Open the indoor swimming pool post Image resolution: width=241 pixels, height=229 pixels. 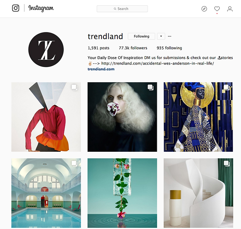pos(46,193)
